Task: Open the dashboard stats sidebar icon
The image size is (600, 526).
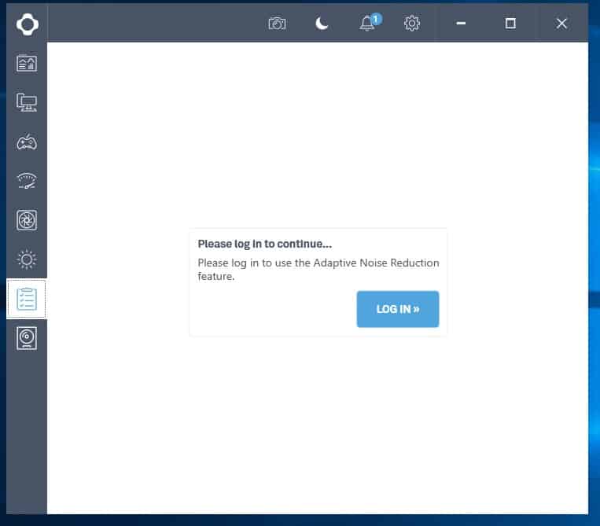Action: point(27,63)
